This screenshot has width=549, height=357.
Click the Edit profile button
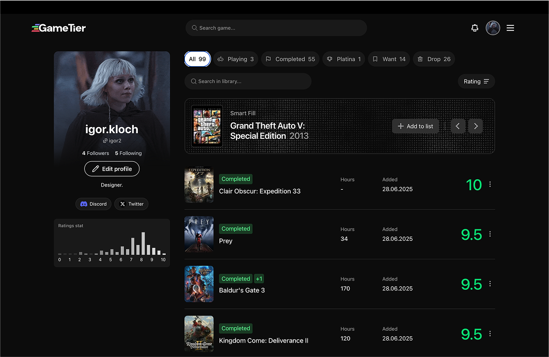(x=112, y=169)
